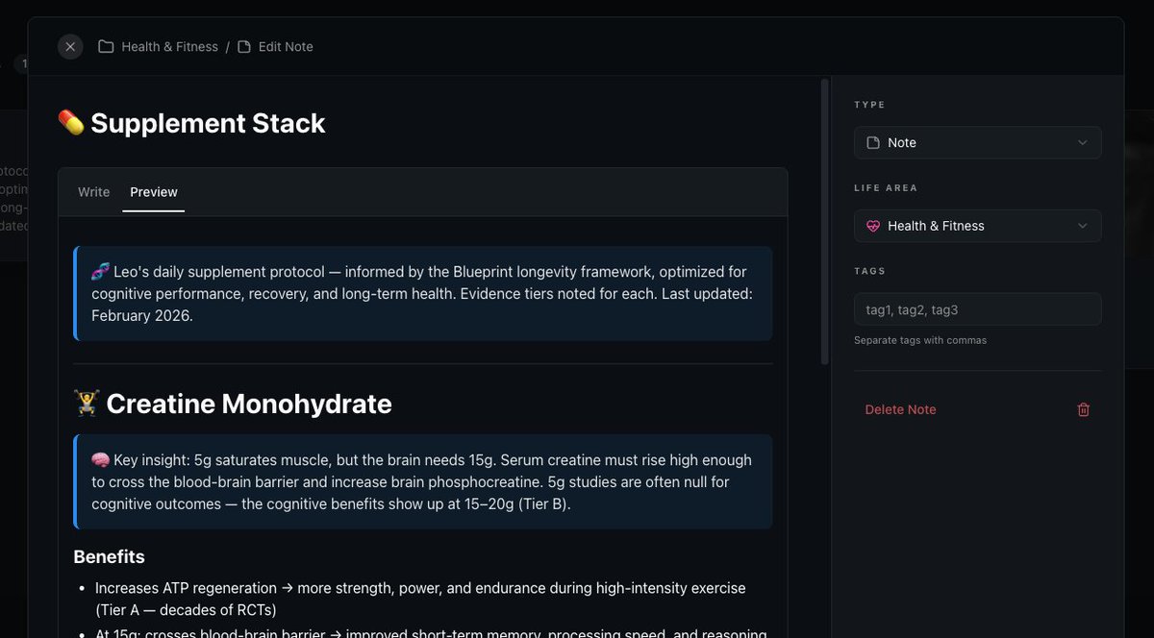Click the editor's vertical scrollbar thumb
The height and width of the screenshot is (638, 1154).
tap(824, 221)
